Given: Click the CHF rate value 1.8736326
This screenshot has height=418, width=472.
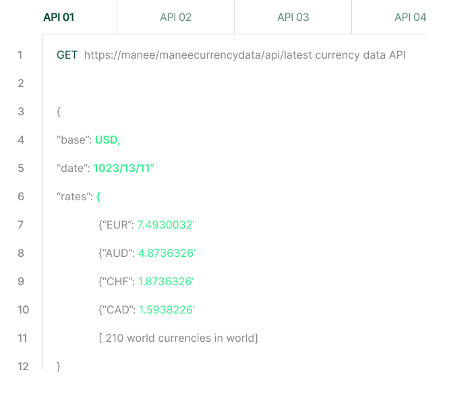Looking at the screenshot, I should [x=166, y=282].
